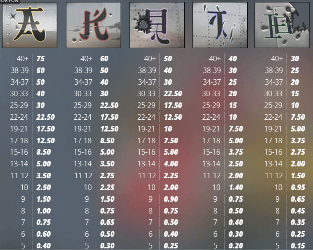Select the red-outlined K symbol tile
The width and height of the screenshot is (313, 250).
[x=94, y=25]
